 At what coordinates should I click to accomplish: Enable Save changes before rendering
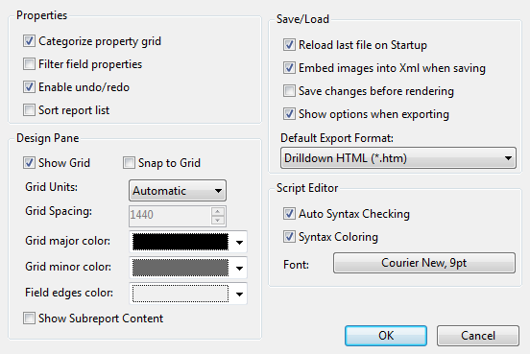tap(289, 91)
